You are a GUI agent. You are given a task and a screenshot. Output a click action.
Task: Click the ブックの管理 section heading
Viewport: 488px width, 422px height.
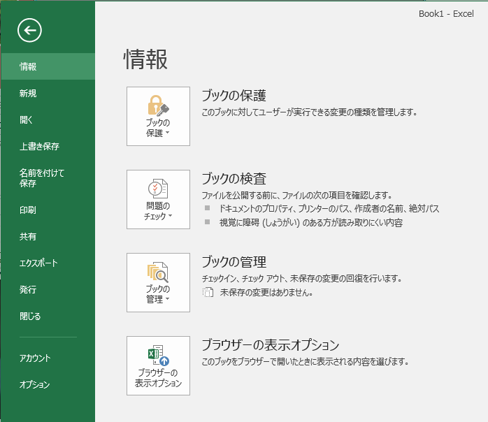[x=234, y=261]
